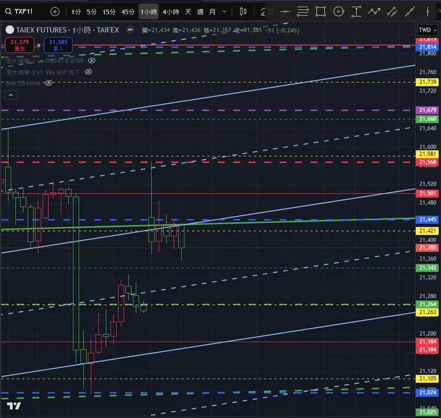Open the TWD currency dropdown
The height and width of the screenshot is (418, 441).
coord(427,30)
